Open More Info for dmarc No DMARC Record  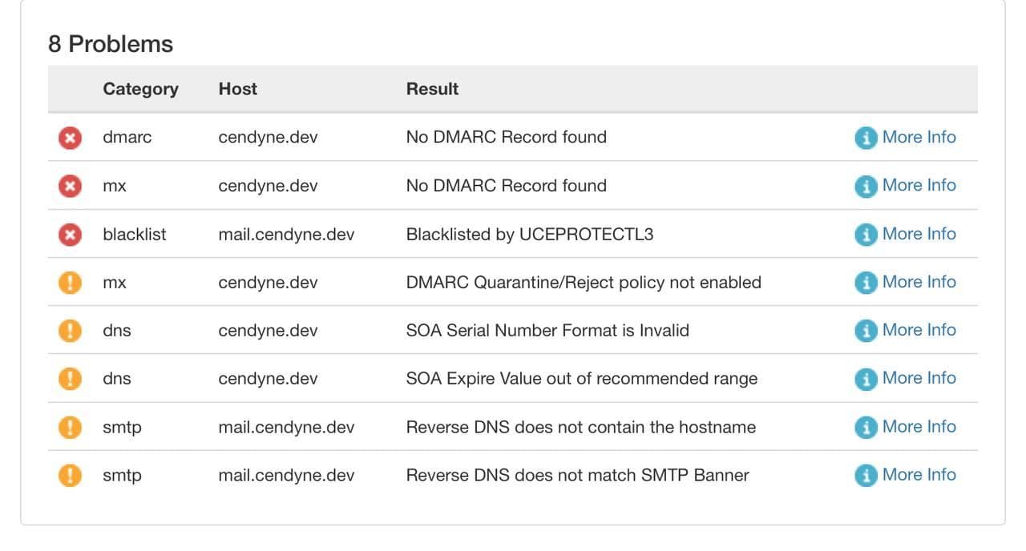click(919, 137)
